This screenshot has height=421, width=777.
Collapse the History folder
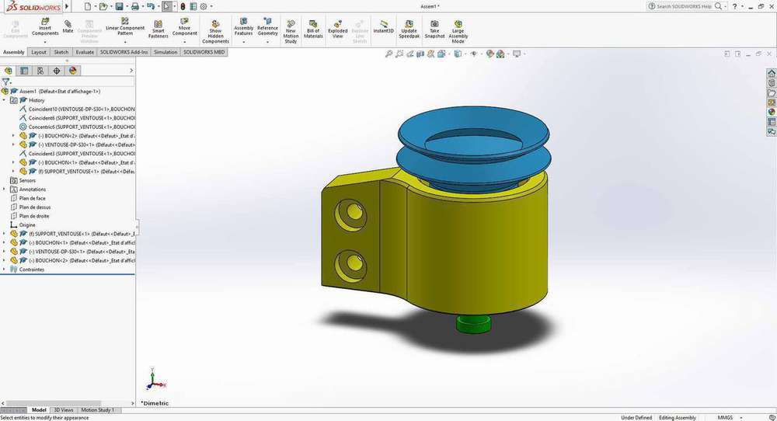(5, 100)
